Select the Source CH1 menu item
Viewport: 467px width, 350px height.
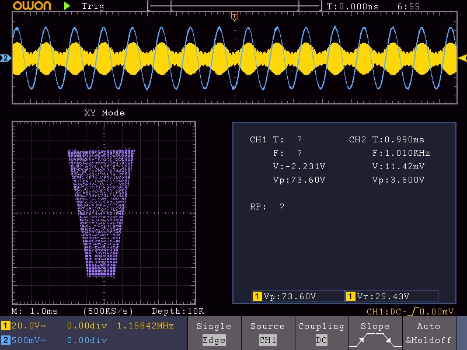(268, 333)
